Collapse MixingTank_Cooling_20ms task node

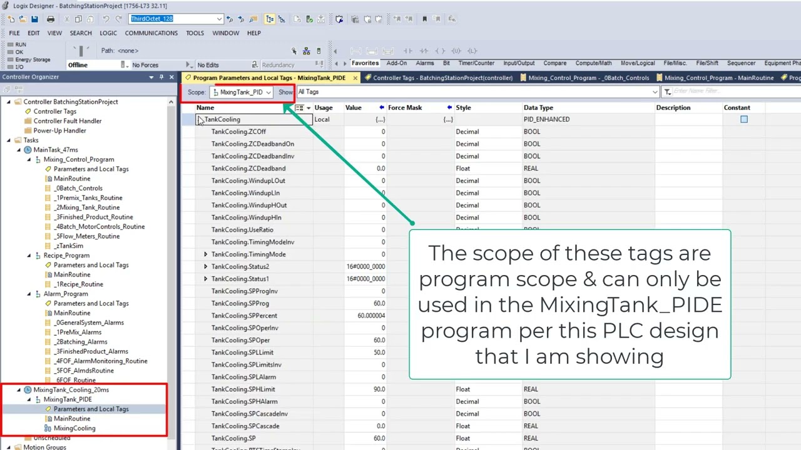[x=19, y=390]
